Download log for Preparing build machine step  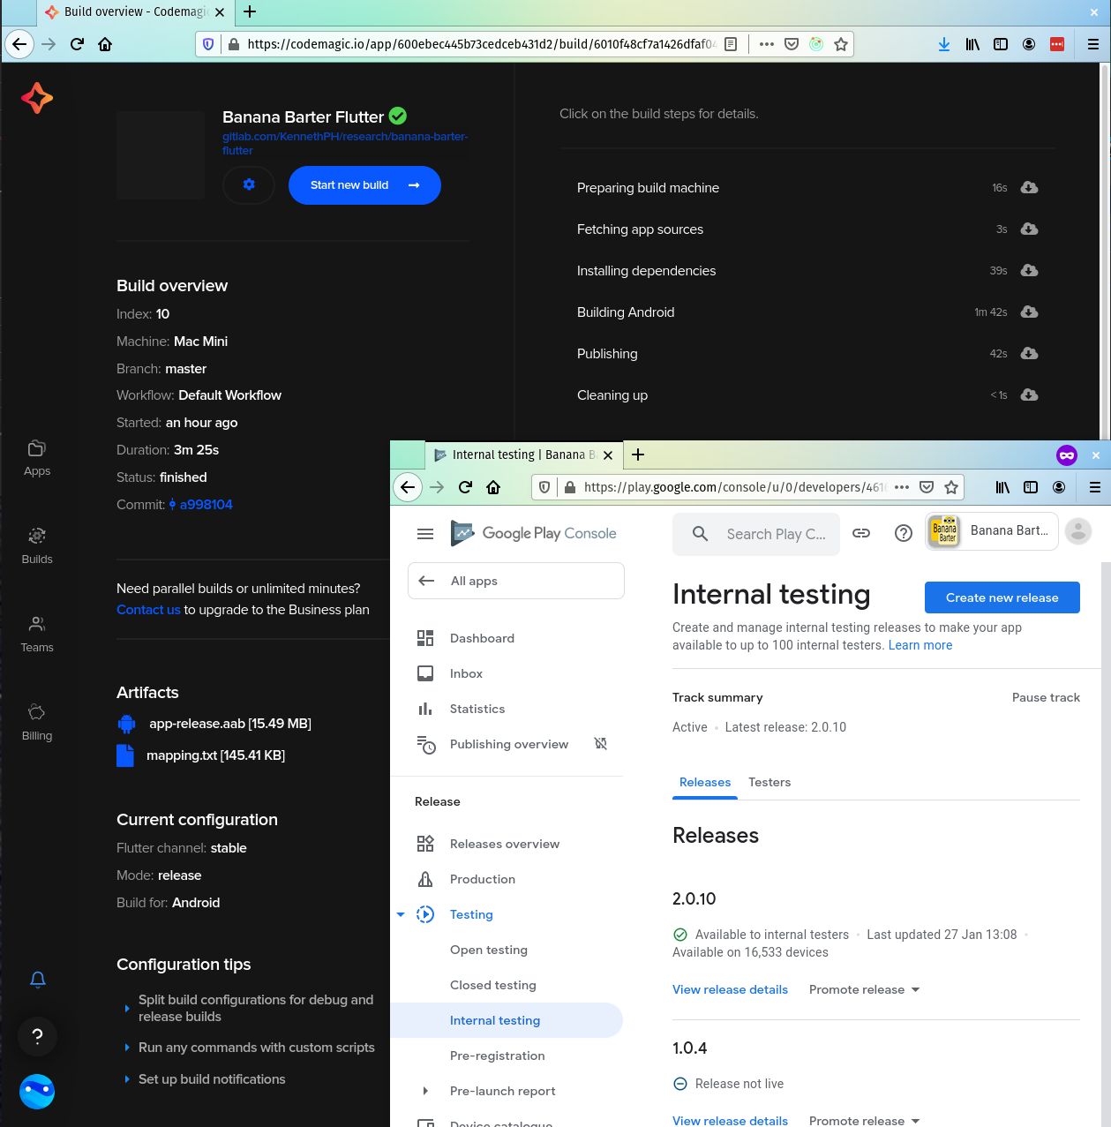1029,188
